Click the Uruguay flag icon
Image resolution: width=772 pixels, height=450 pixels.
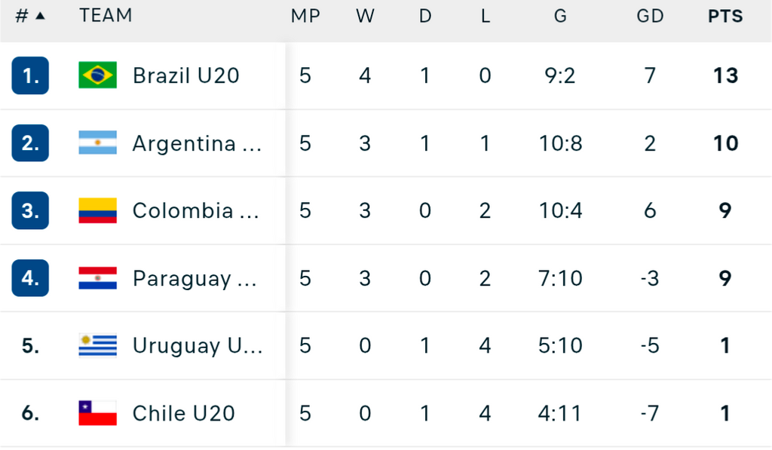pyautogui.click(x=97, y=345)
